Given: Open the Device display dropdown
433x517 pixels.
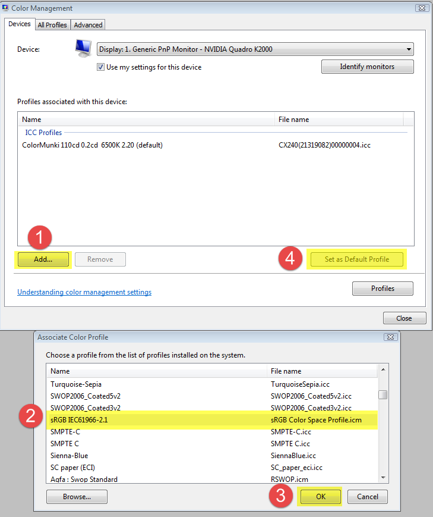Looking at the screenshot, I should [255, 49].
